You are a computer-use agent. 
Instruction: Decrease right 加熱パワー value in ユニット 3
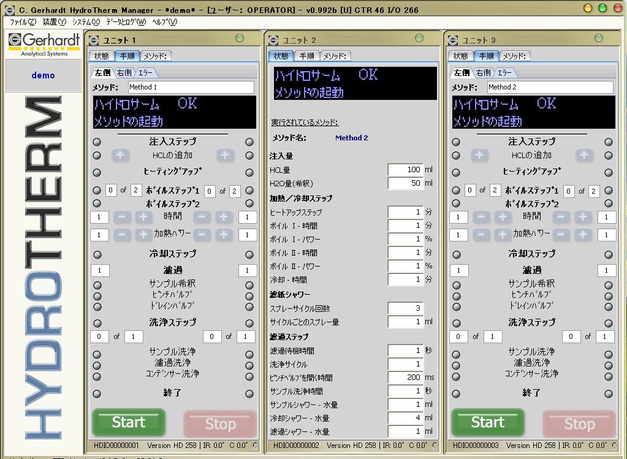561,235
